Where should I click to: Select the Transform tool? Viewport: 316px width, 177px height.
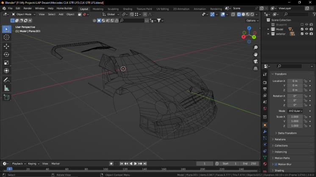[x=6, y=71]
